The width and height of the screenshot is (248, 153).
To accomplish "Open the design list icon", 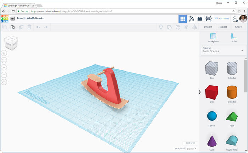I will point(12,18).
